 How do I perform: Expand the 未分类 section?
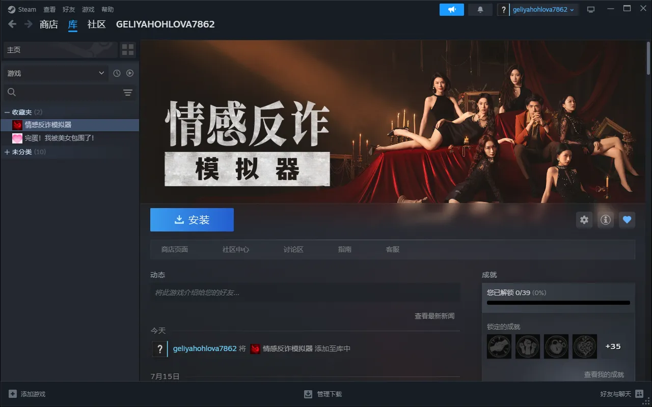point(7,152)
